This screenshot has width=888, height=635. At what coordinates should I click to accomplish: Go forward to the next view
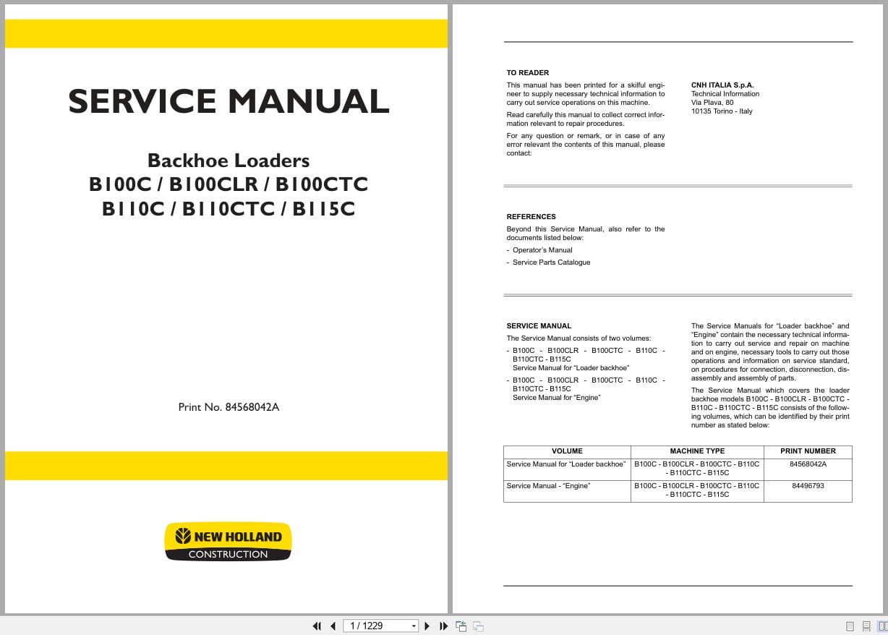[x=478, y=626]
